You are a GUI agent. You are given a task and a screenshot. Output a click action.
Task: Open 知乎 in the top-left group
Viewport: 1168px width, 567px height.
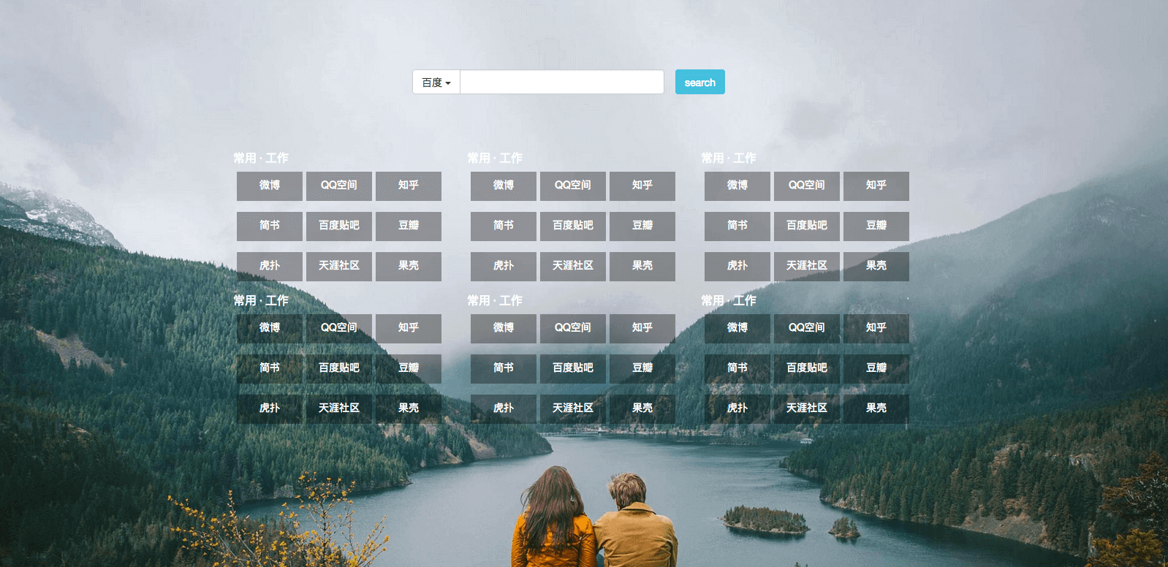[x=409, y=186]
